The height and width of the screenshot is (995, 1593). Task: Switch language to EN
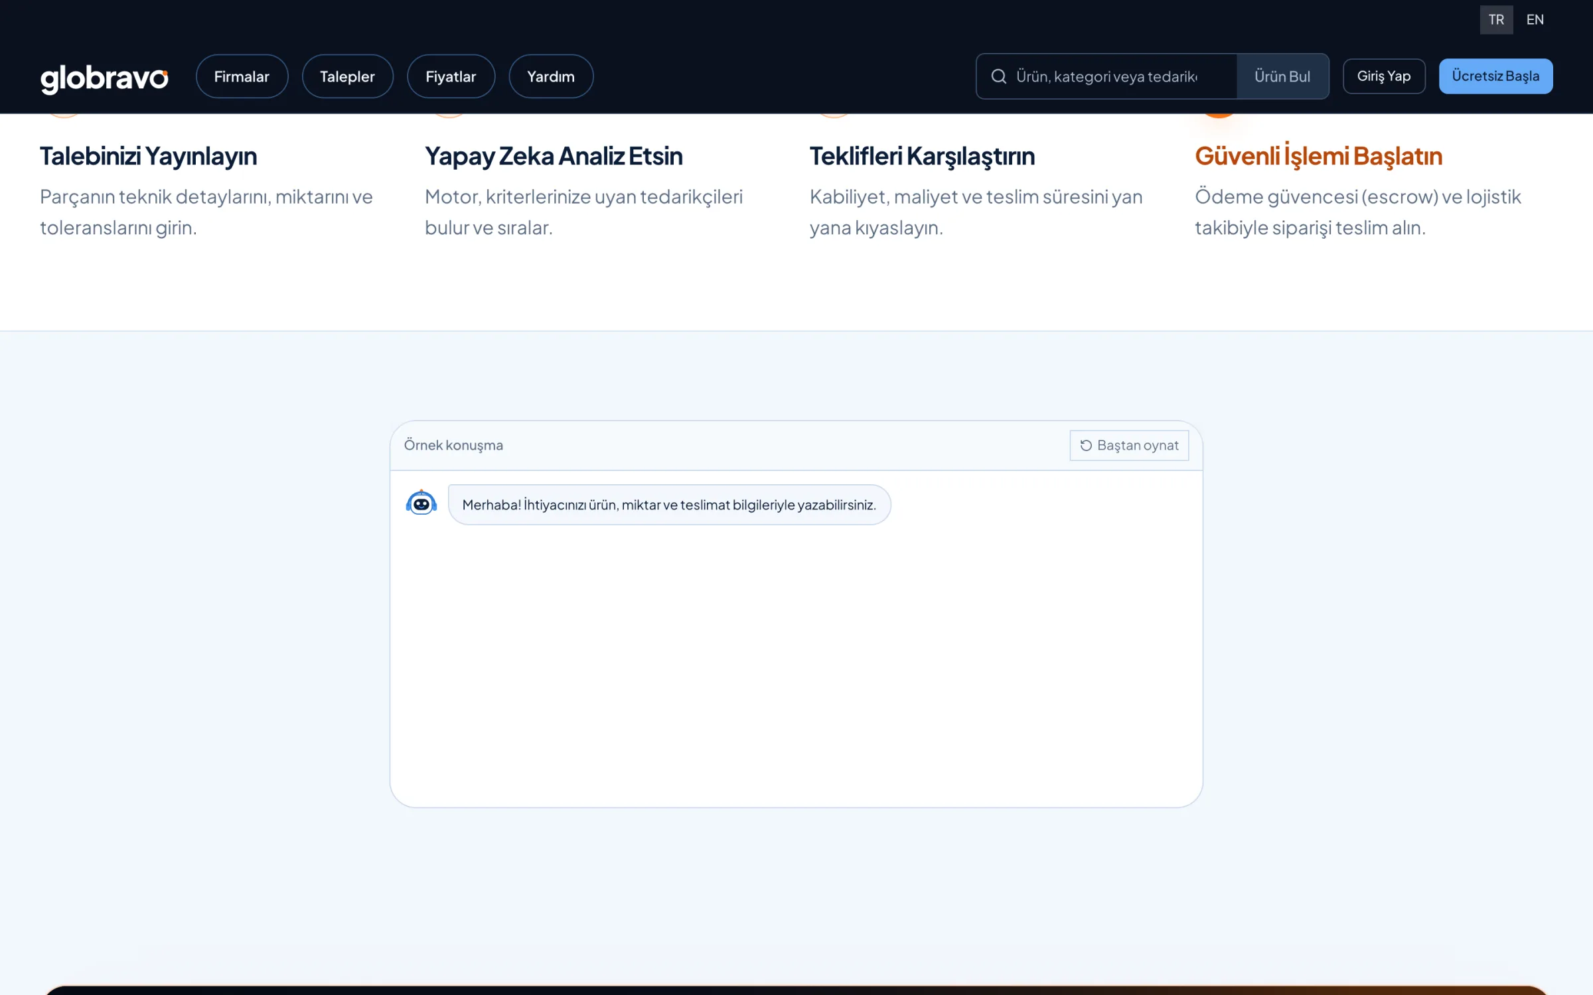point(1535,20)
